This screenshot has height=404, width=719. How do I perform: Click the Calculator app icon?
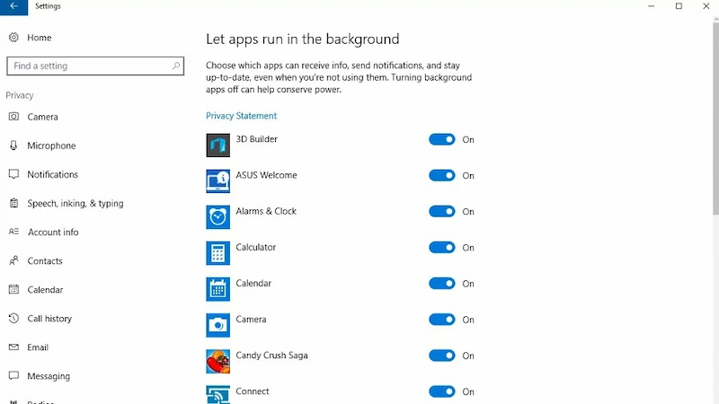217,252
